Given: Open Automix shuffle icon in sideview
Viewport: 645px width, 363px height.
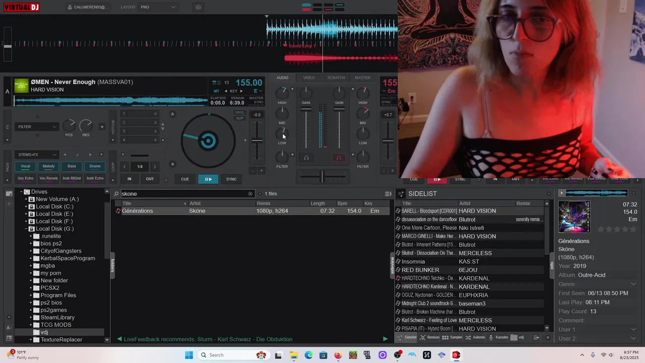Looking at the screenshot, I should [468, 337].
